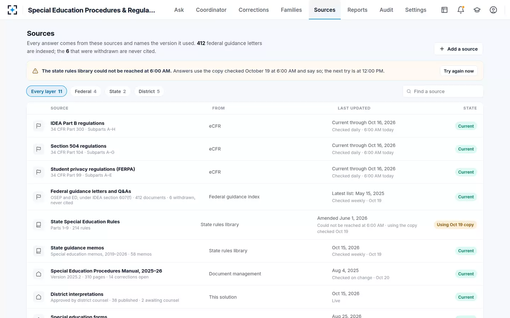Viewport: 510px width, 318px height.
Task: Click the Using Oct 19 copy status badge
Action: [x=455, y=225]
